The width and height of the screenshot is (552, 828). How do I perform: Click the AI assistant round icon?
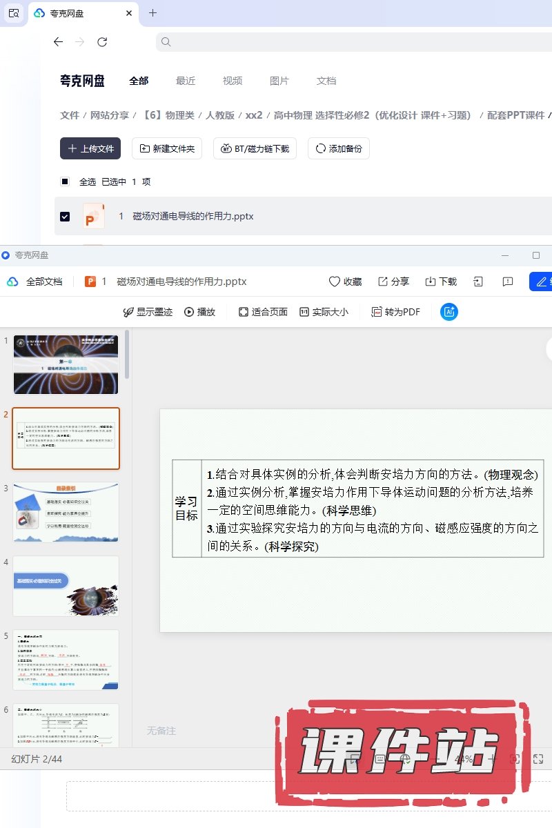(x=449, y=312)
